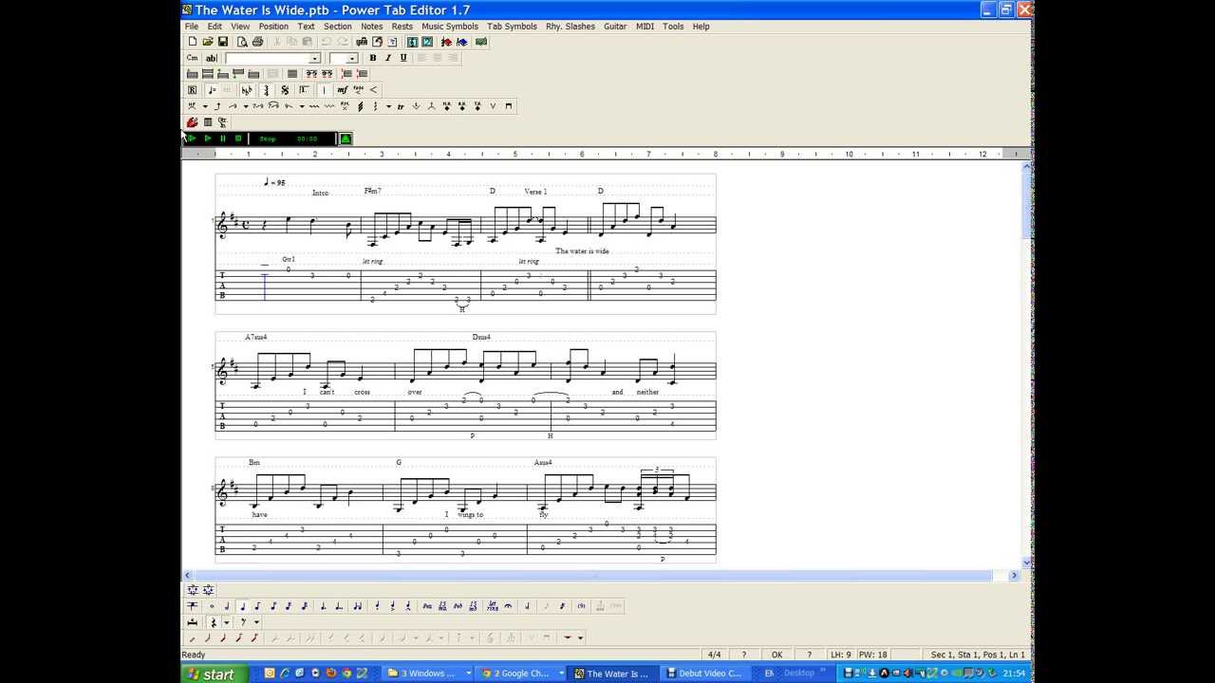Image resolution: width=1215 pixels, height=683 pixels.
Task: Expand the quarter rest dropdown arrow
Action: (x=227, y=622)
